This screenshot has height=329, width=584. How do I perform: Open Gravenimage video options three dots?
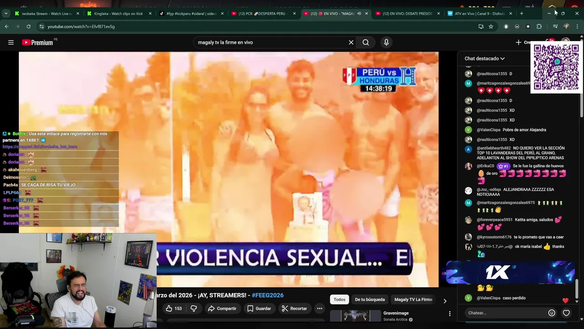click(450, 313)
